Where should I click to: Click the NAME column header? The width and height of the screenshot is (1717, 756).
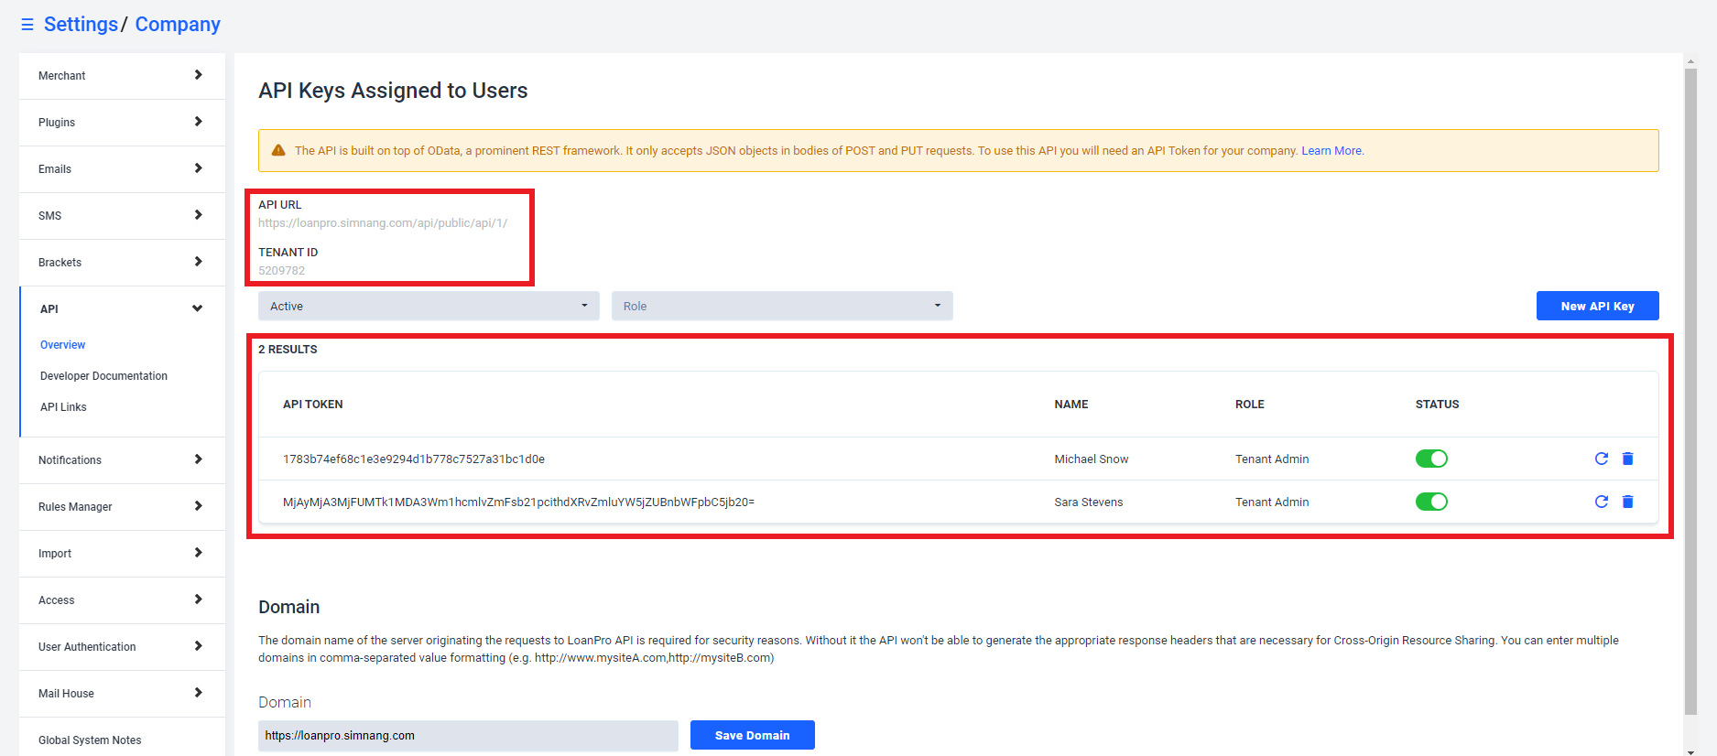click(1070, 405)
